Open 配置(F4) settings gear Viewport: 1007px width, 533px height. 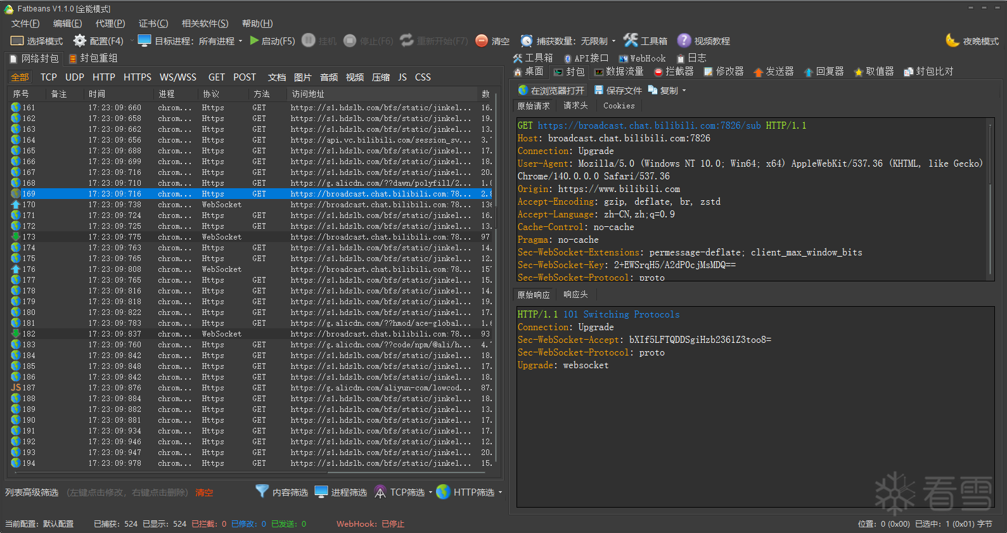pyautogui.click(x=80, y=41)
